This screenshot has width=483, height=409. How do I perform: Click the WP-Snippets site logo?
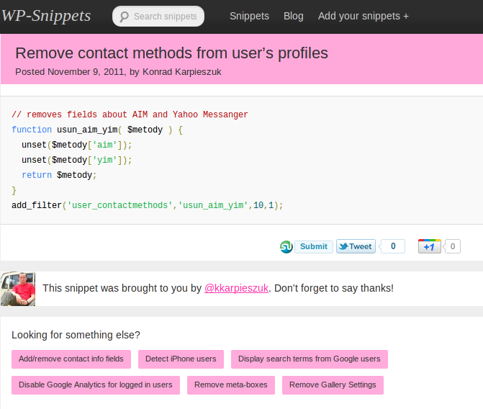(46, 16)
